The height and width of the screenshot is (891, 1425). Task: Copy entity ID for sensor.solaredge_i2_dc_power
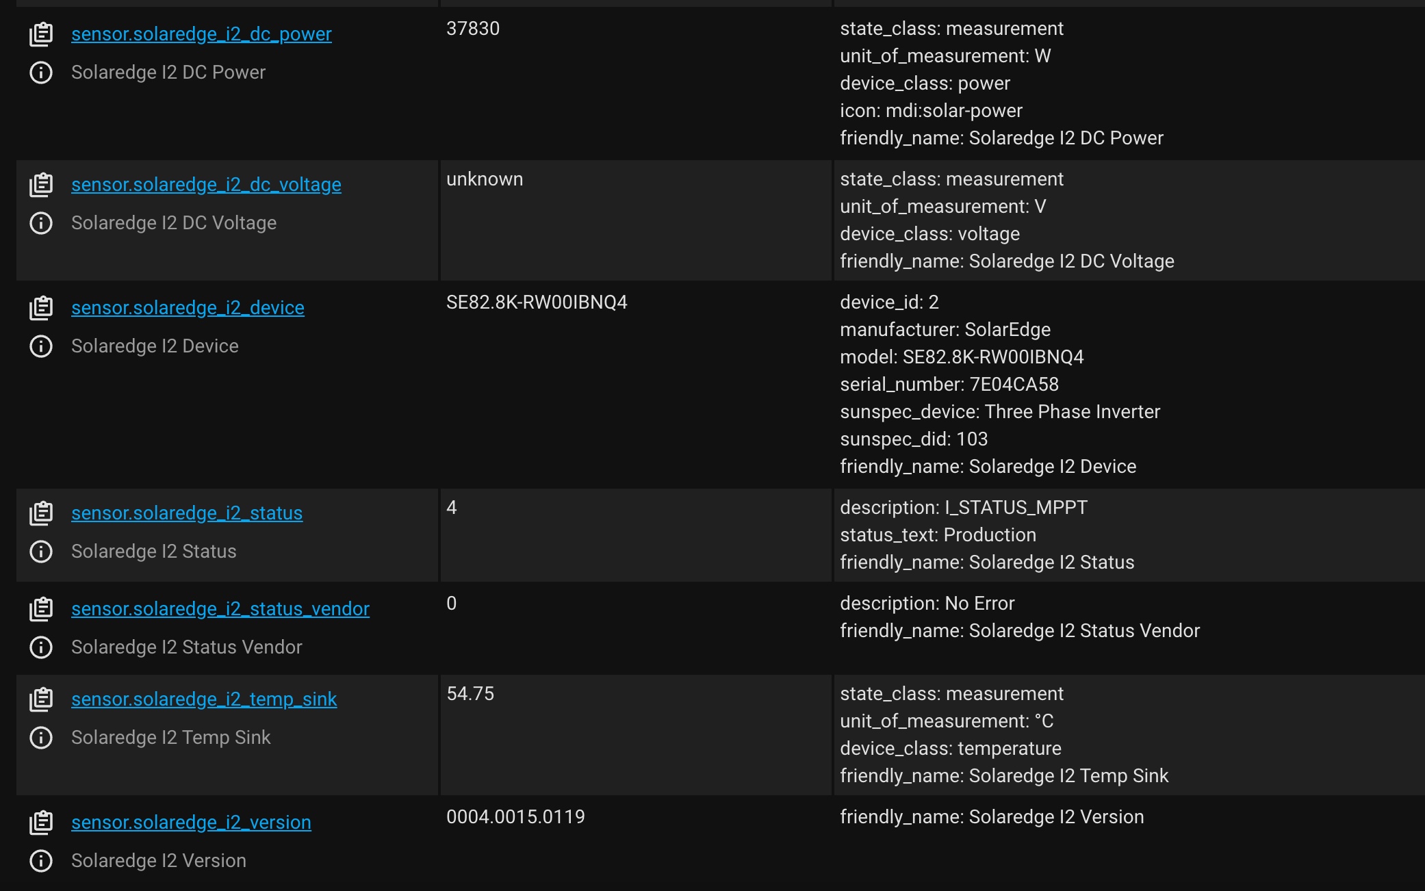pos(42,34)
